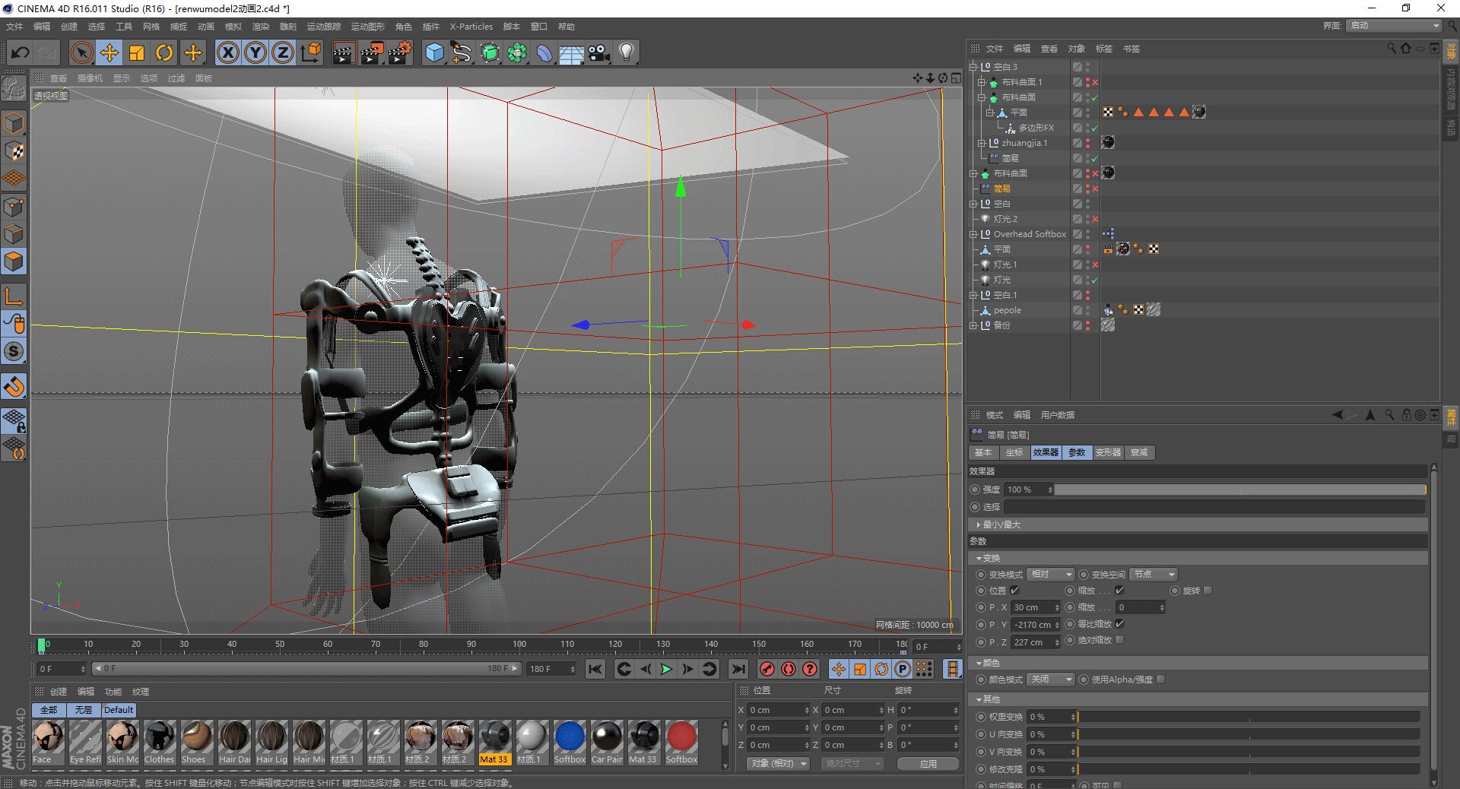Screen dimensions: 1460x789
Task: Toggle the 旋转 checkbox
Action: point(1208,591)
